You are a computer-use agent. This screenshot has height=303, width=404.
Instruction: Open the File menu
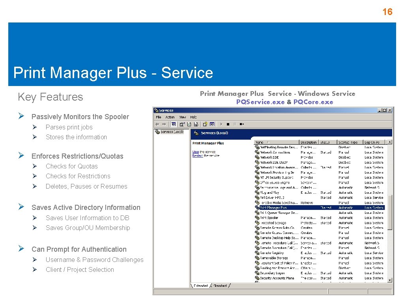click(159, 117)
